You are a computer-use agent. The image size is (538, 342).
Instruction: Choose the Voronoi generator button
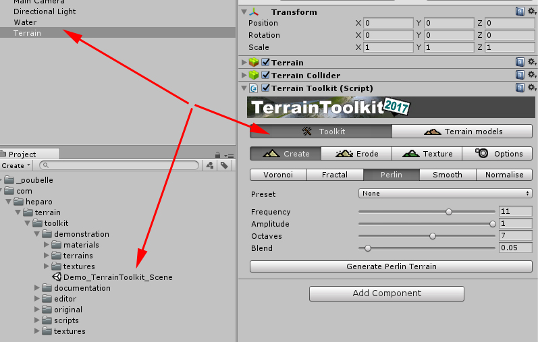278,175
